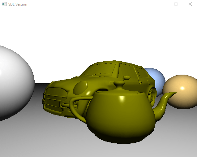Click the empty white background above the car
This screenshot has width=197, height=157.
pyautogui.click(x=108, y=34)
